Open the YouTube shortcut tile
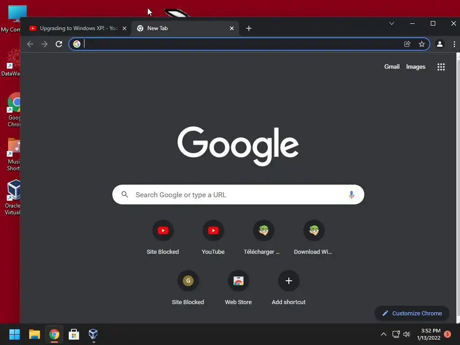Screen dimensions: 460x345 pos(213,238)
